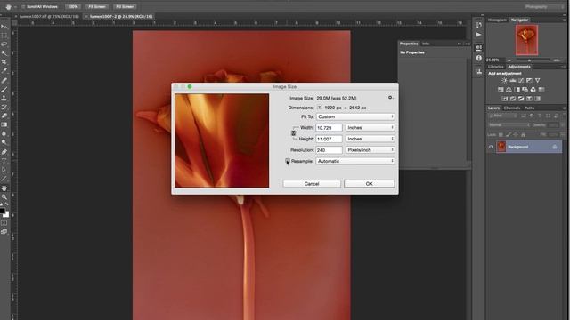
Task: Select the Line shape tool
Action: coord(4,179)
